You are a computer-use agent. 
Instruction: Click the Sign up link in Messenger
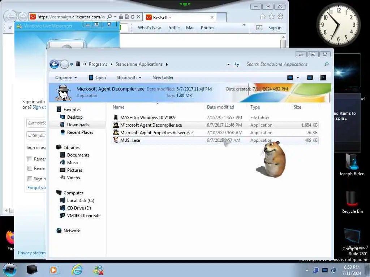(39, 107)
